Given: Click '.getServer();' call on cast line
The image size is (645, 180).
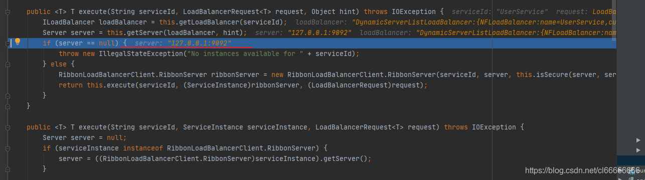Looking at the screenshot, I should pyautogui.click(x=345, y=158).
